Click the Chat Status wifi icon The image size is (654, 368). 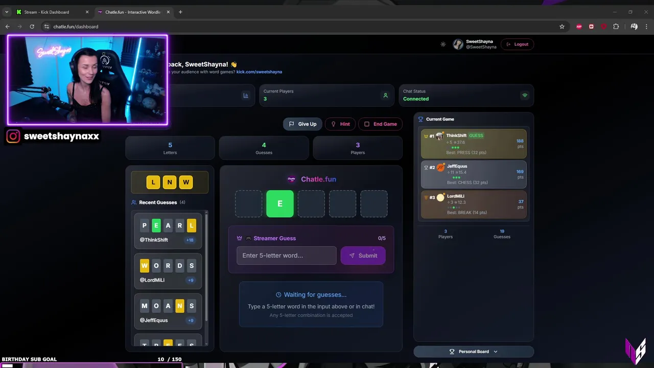click(524, 96)
